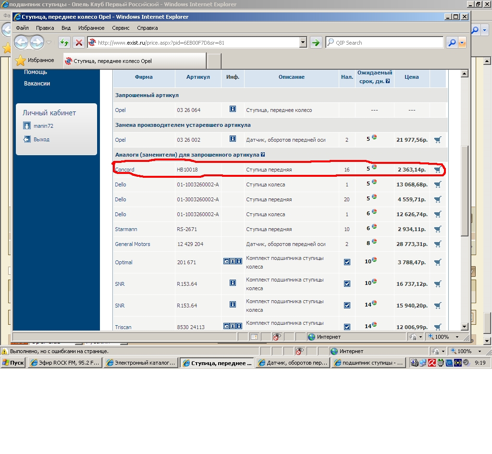Open the Вид menu
Screen dimensions: 492x454
pyautogui.click(x=66, y=28)
